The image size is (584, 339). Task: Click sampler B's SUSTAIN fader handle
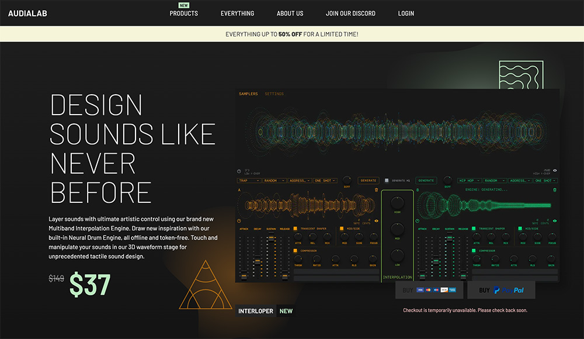coord(450,238)
